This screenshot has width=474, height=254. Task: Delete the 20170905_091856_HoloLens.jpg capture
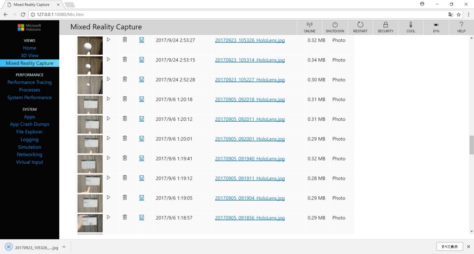coord(125,217)
